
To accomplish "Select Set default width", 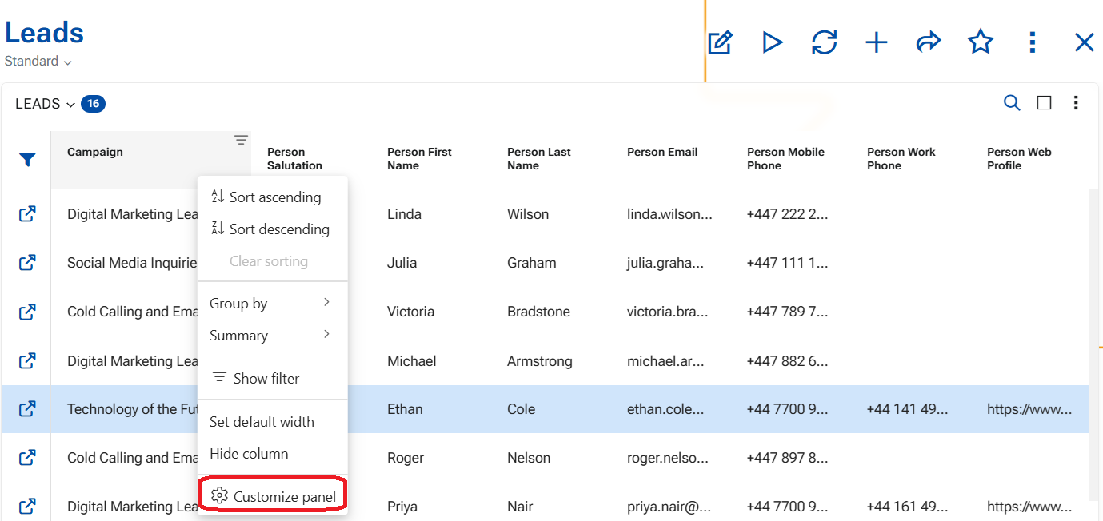I will coord(272,422).
